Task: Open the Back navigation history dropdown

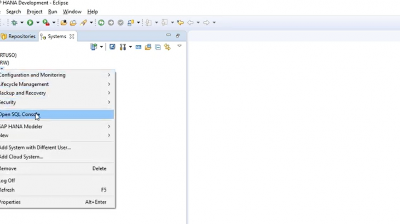Action: click(x=198, y=22)
